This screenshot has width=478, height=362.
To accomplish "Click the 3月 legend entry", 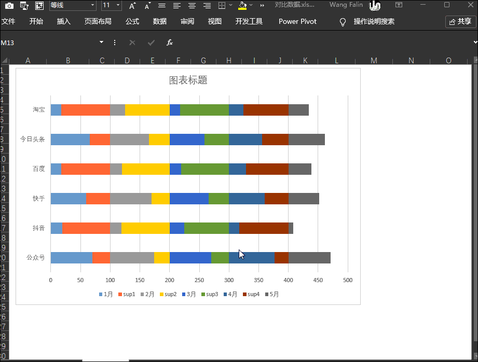I will pyautogui.click(x=189, y=294).
